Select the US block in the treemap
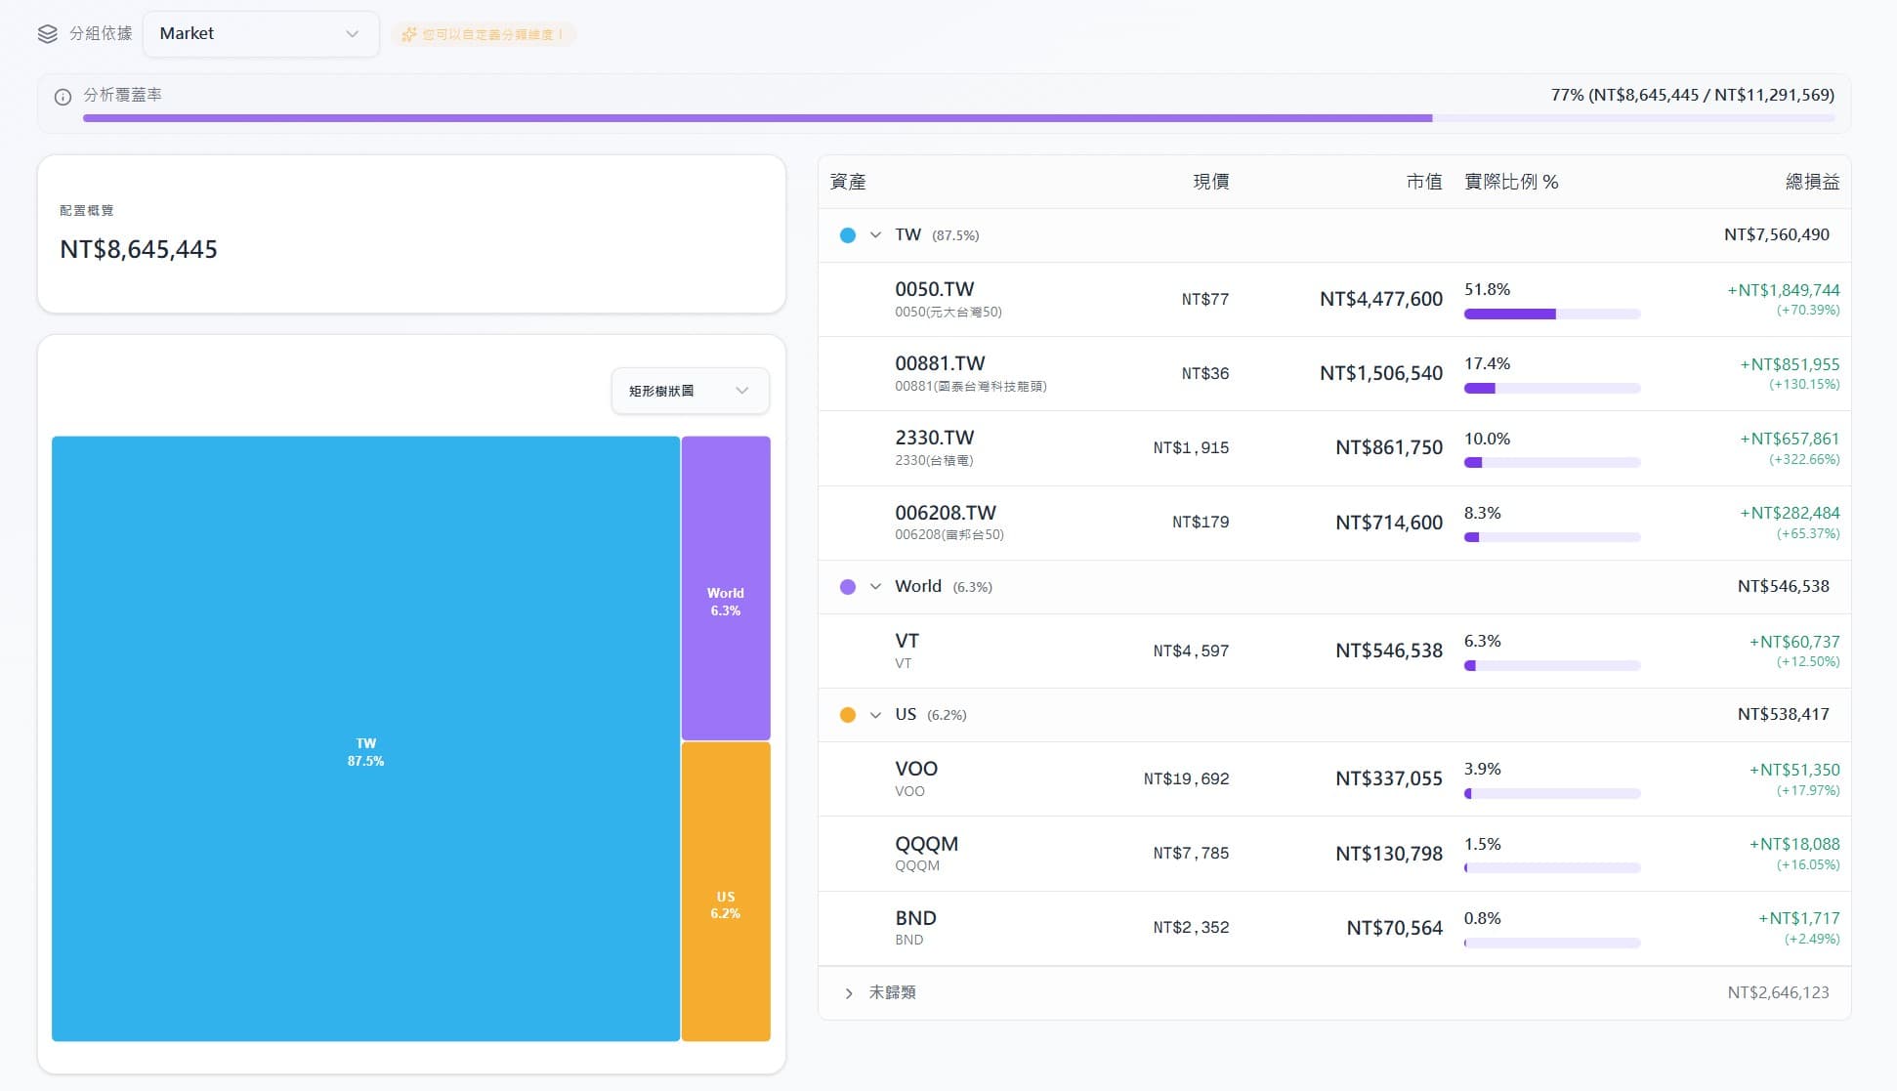The image size is (1897, 1091). coord(726,892)
